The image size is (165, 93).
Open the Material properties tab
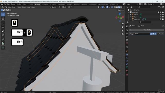coord(127,71)
